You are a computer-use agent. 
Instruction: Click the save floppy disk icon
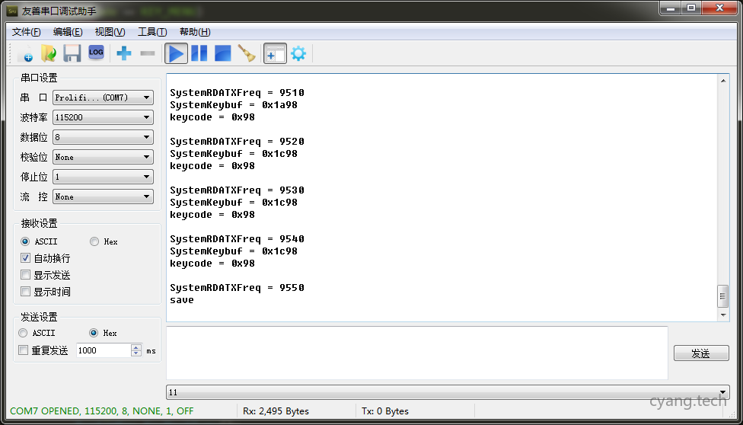click(72, 53)
